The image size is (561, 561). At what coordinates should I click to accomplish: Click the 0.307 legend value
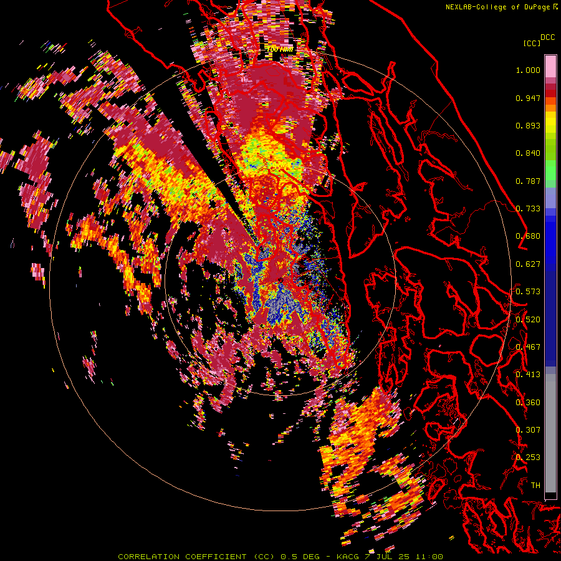[x=528, y=430]
